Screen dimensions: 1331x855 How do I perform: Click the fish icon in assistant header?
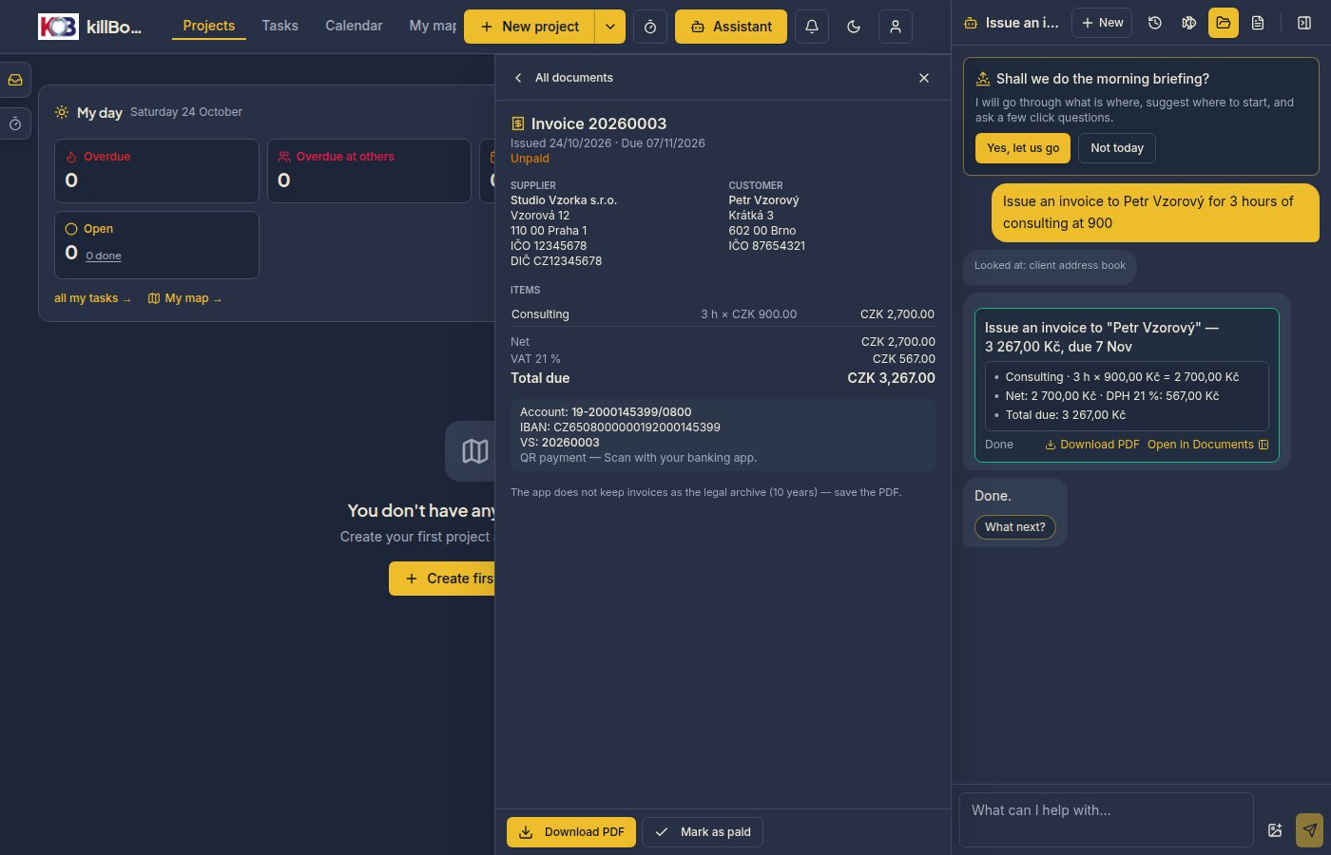1189,23
